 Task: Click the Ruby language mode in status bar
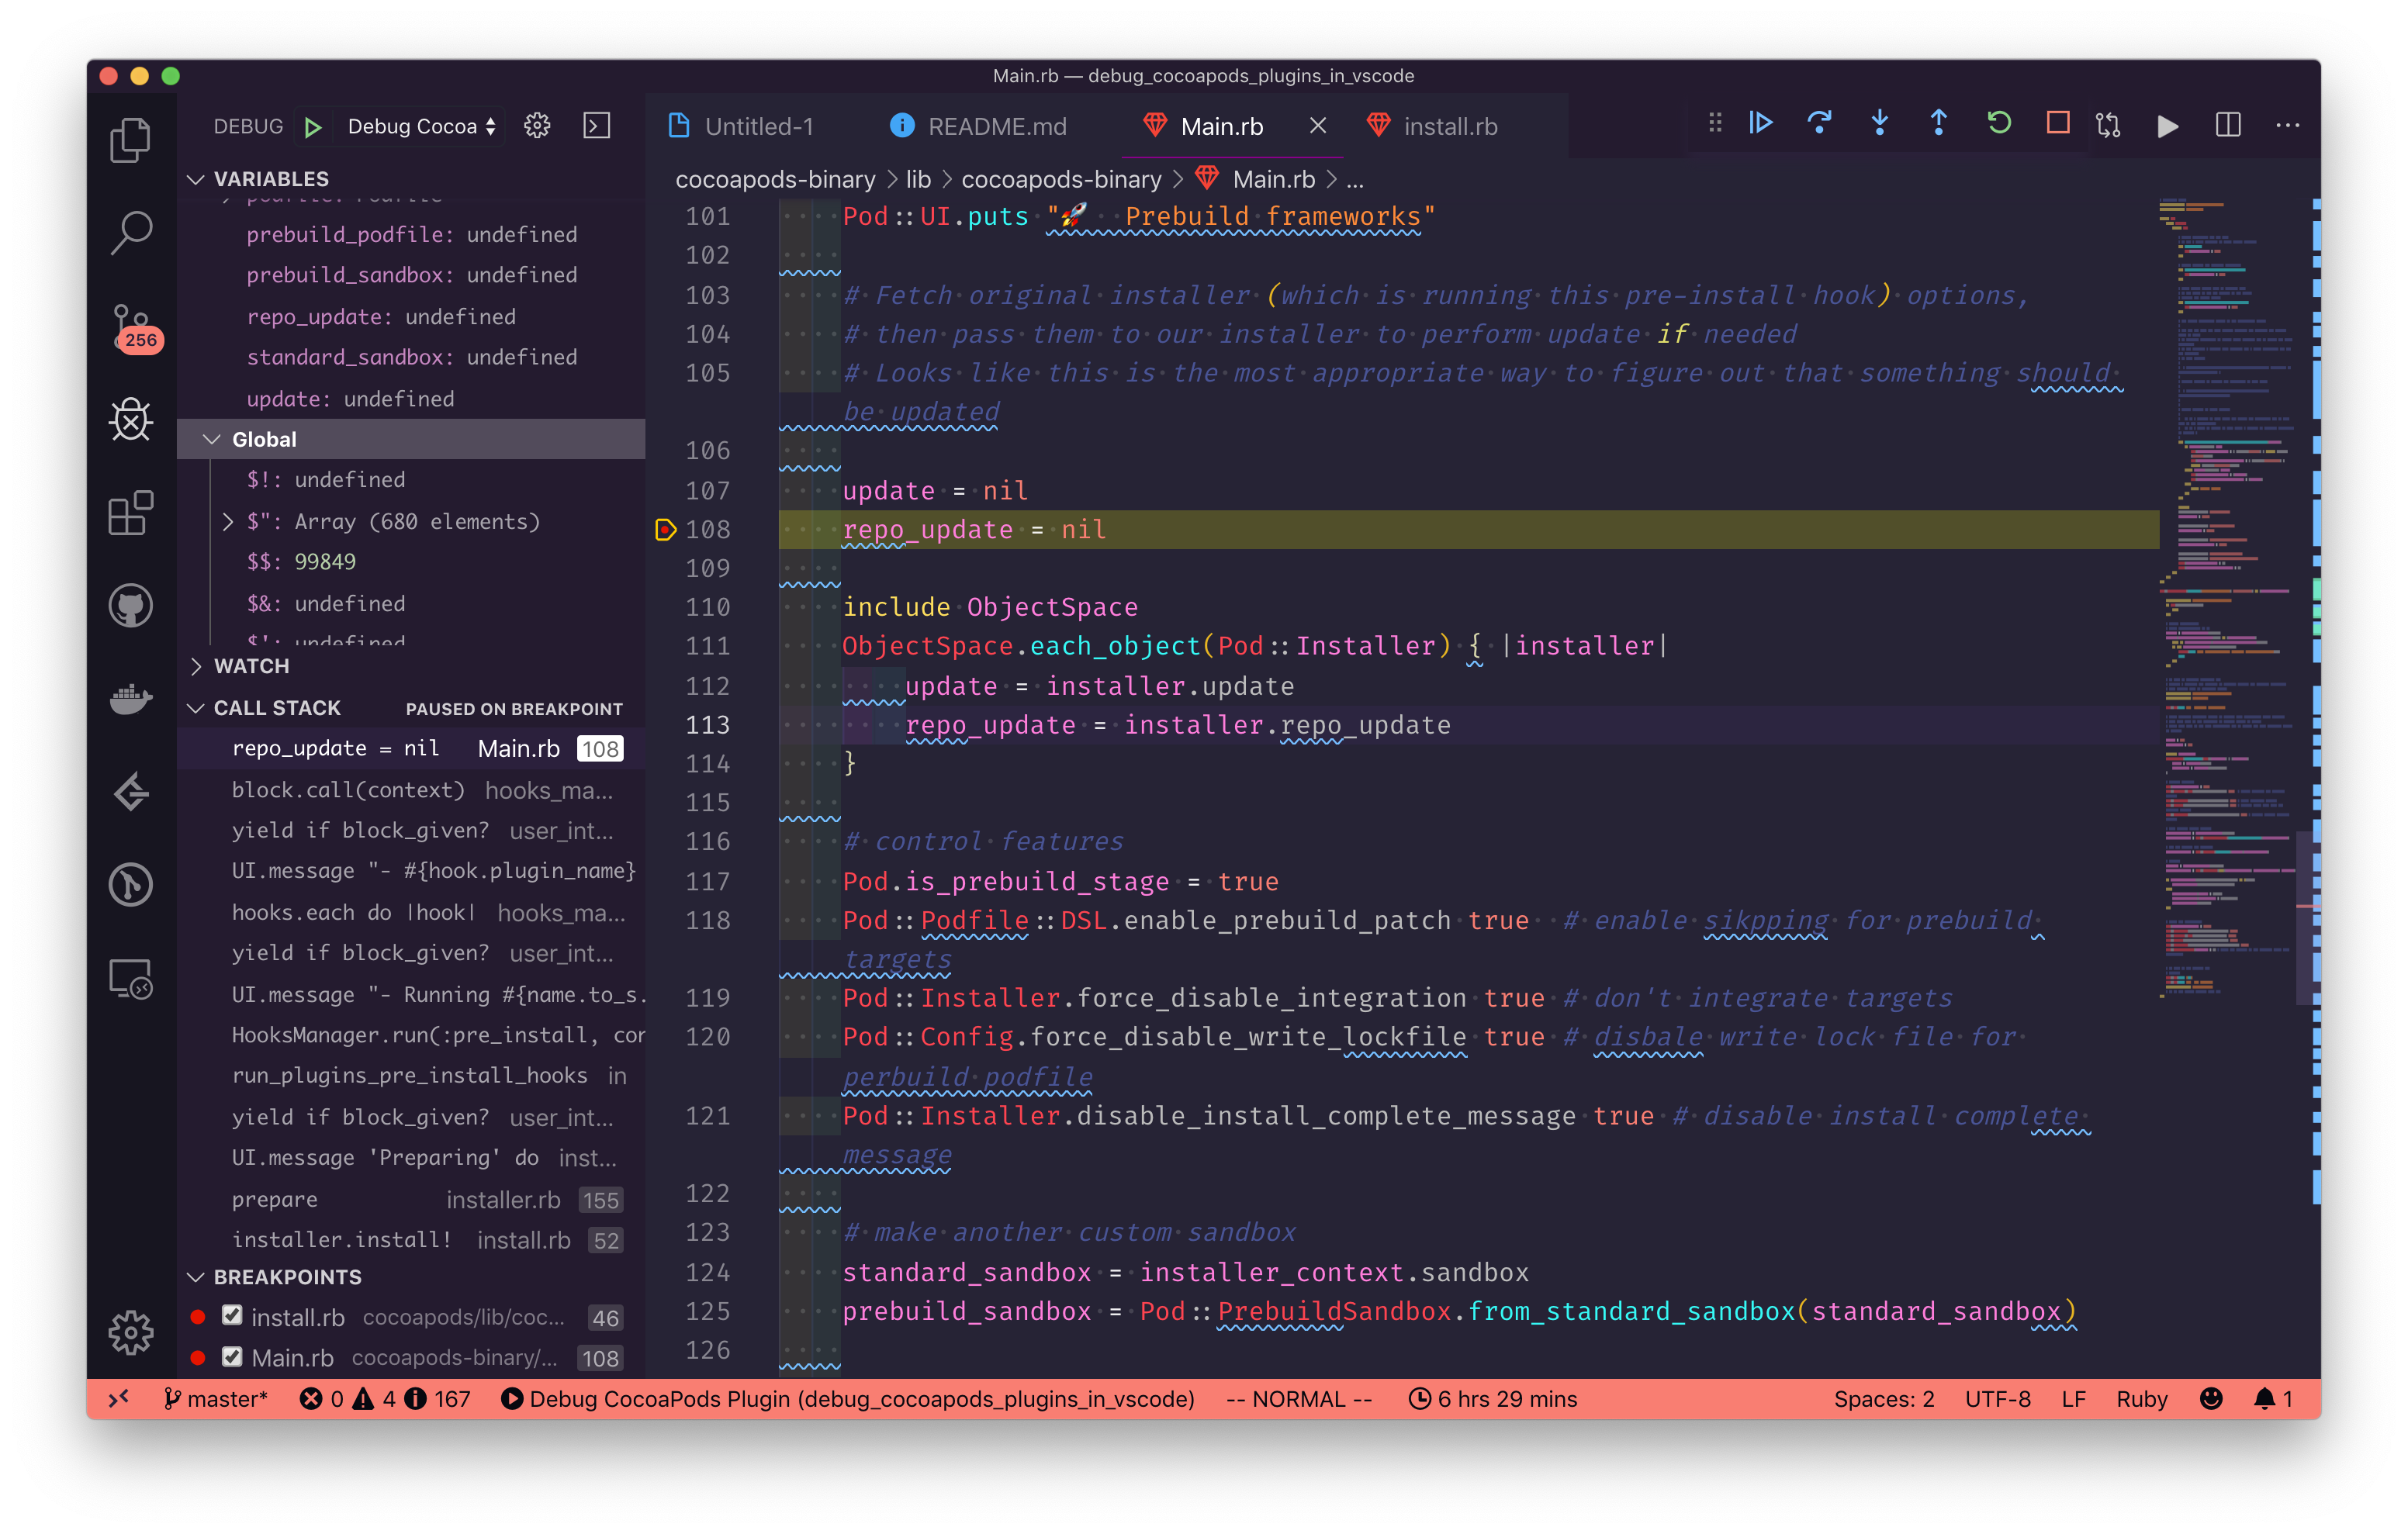pyautogui.click(x=2141, y=1399)
